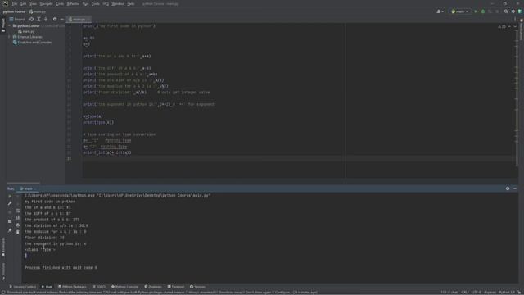Click Search Everywhere magnifier icon

(506, 11)
